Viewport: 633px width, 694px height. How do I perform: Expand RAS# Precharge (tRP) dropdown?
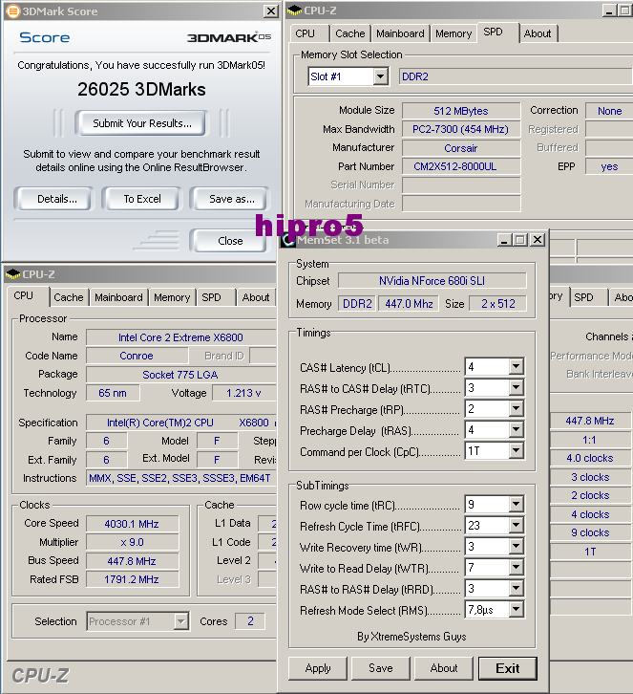pos(516,408)
